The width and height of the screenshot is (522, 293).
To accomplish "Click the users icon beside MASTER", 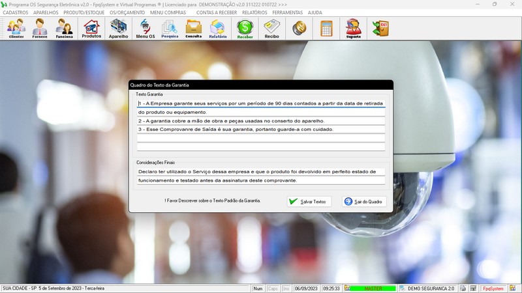I will coord(347,288).
